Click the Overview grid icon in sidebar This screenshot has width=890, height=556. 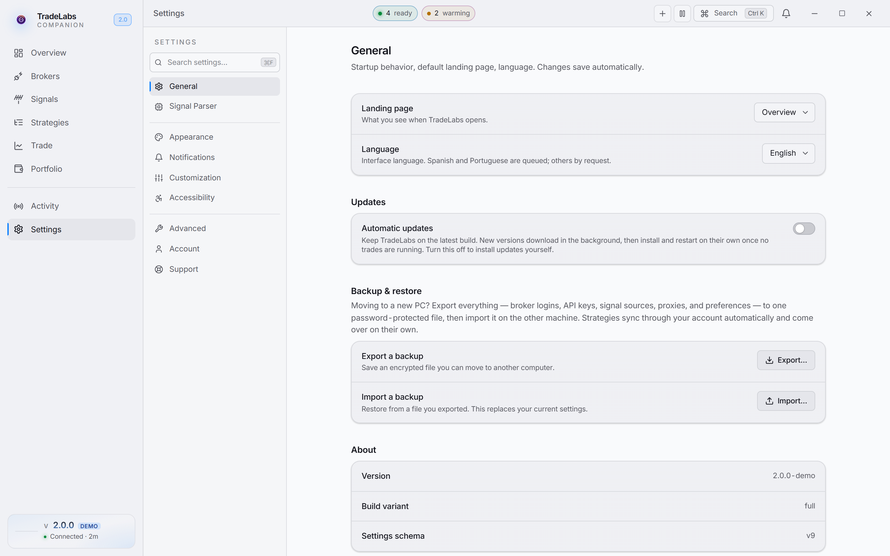pyautogui.click(x=19, y=53)
